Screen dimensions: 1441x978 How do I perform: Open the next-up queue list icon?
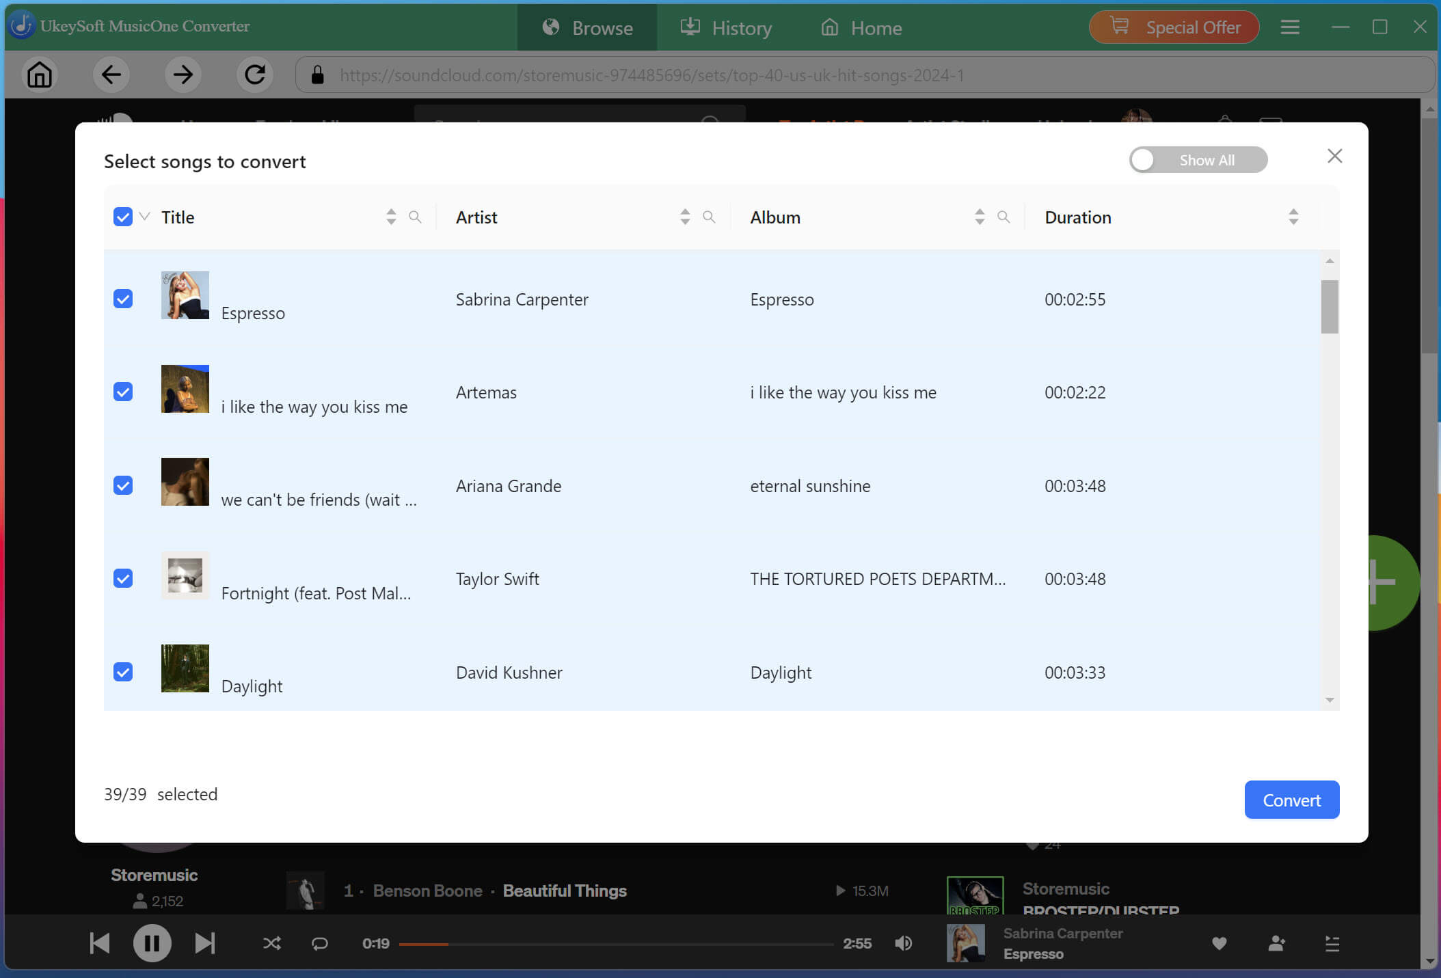coord(1332,944)
